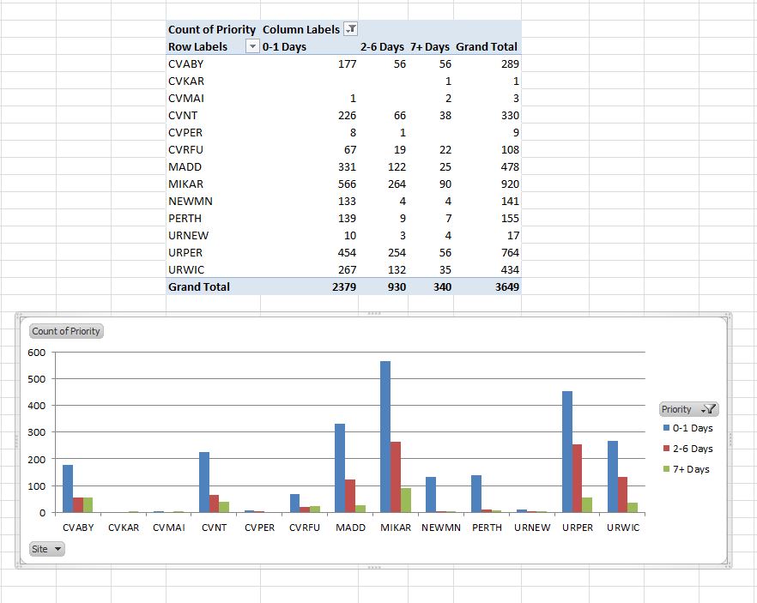Select the cell with value 340
Image resolution: width=757 pixels, height=603 pixels.
[430, 286]
